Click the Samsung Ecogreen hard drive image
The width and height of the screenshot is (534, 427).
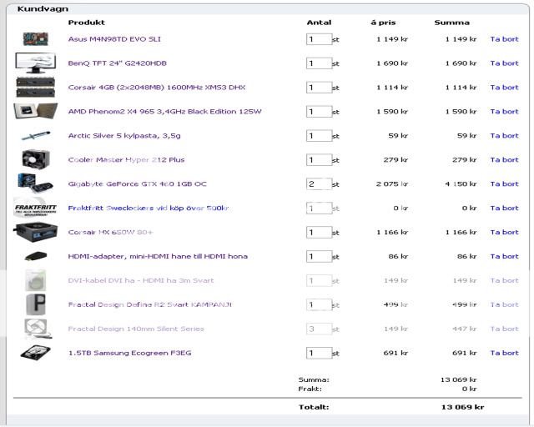click(35, 353)
